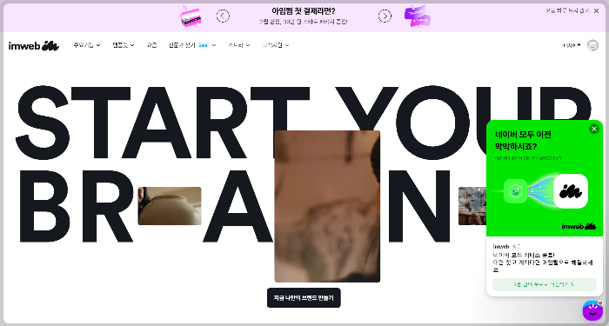Click the light green button in popup

(544, 284)
